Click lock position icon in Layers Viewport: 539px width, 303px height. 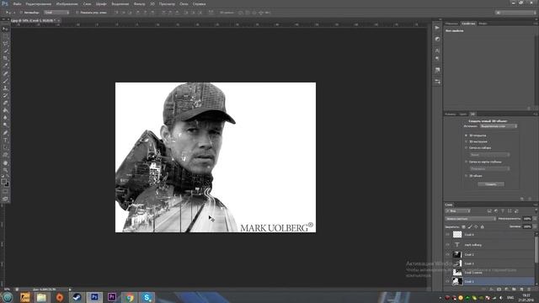click(476, 226)
